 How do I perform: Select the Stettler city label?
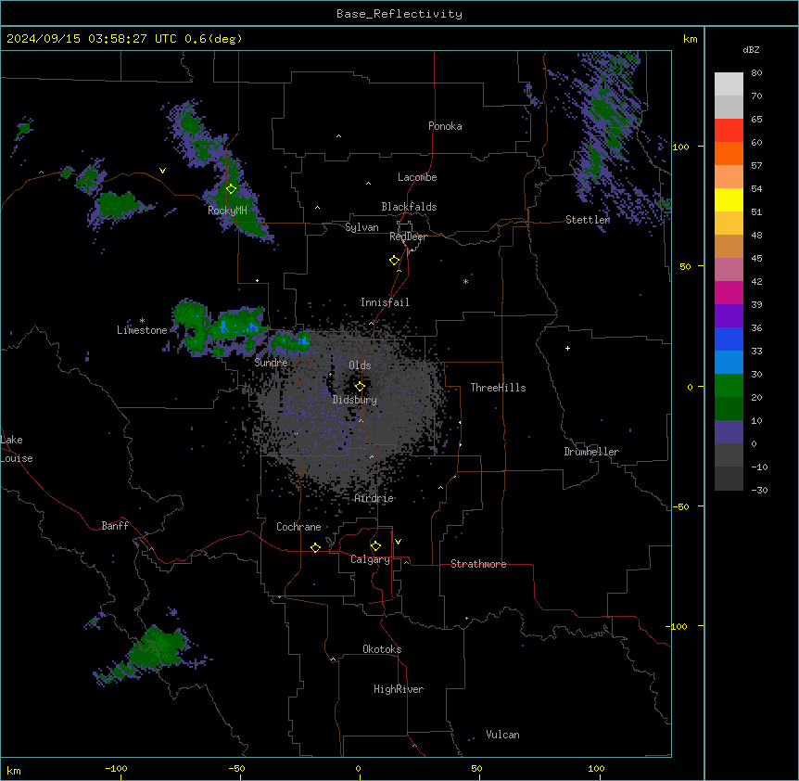(x=588, y=220)
